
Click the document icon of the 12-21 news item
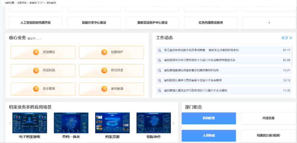pyautogui.click(x=160, y=70)
